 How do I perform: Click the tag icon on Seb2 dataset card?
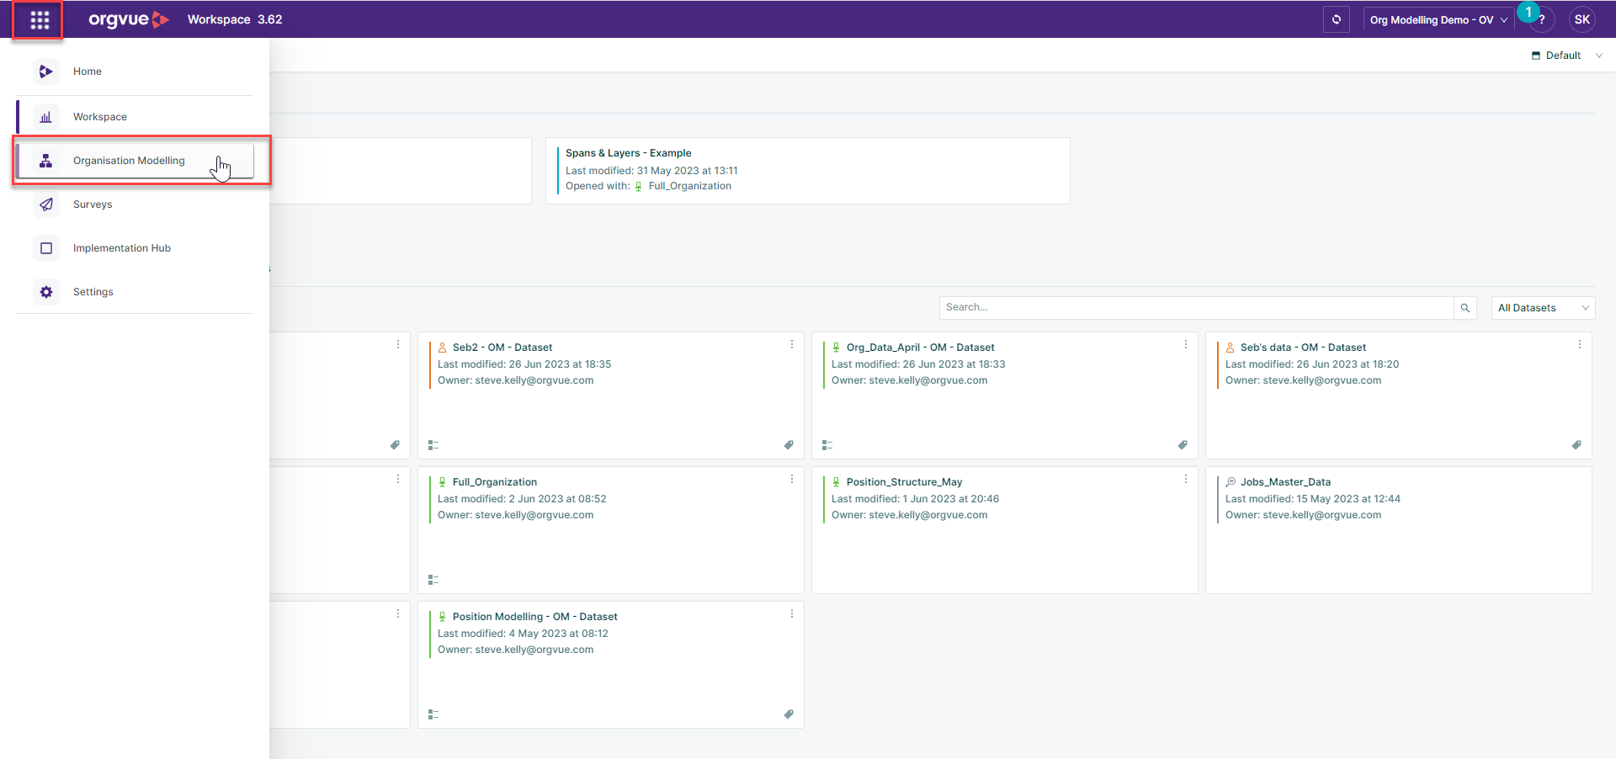point(789,445)
